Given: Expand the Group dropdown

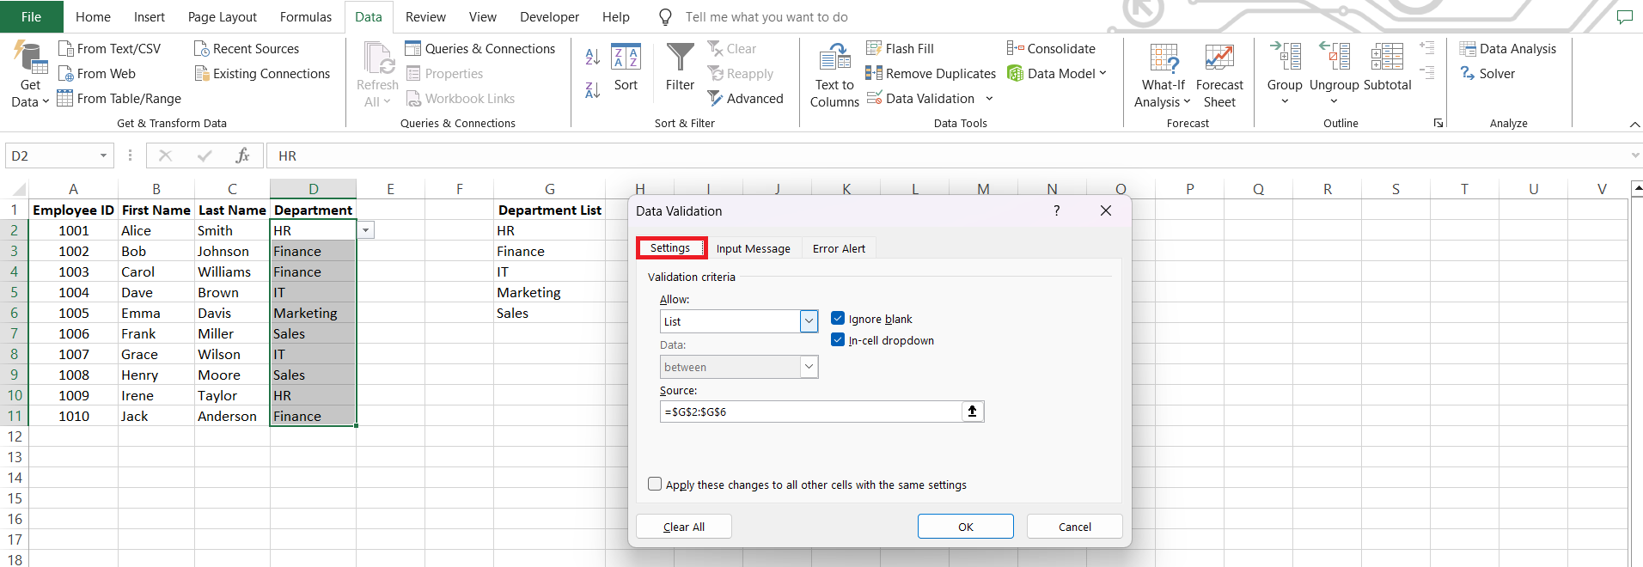Looking at the screenshot, I should pos(1285,101).
